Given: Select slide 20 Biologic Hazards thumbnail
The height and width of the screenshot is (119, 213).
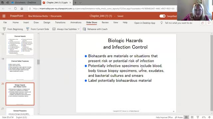Looking at the screenshot, I should point(20,94).
